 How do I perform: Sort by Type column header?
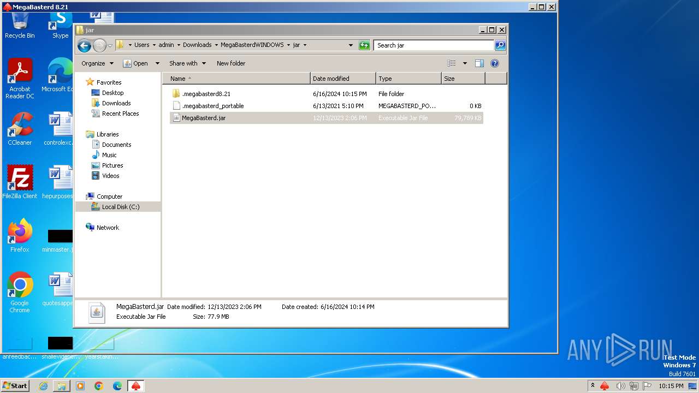point(408,79)
